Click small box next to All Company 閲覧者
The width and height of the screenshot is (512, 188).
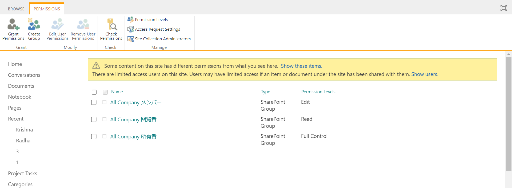point(105,119)
